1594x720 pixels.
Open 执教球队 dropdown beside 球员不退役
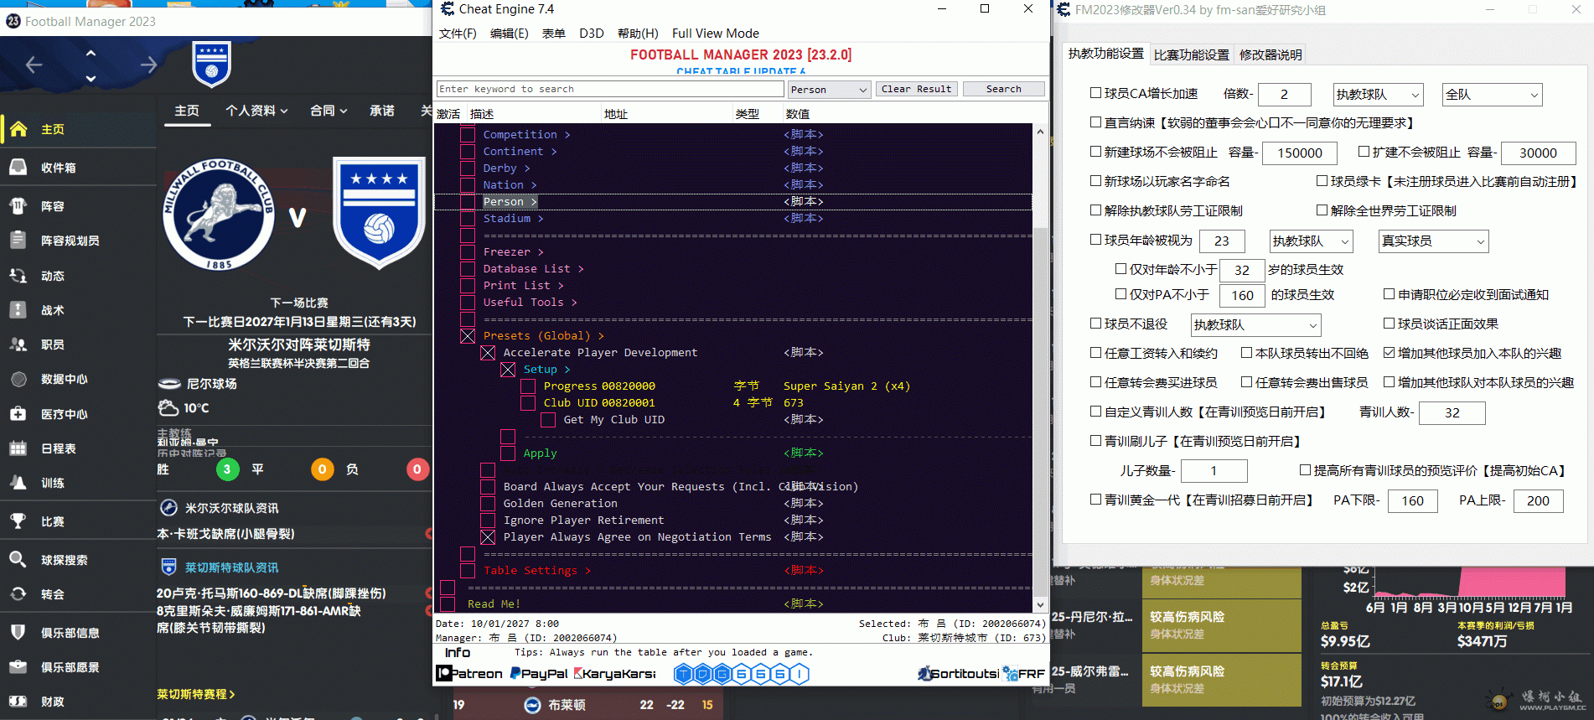(x=1255, y=324)
